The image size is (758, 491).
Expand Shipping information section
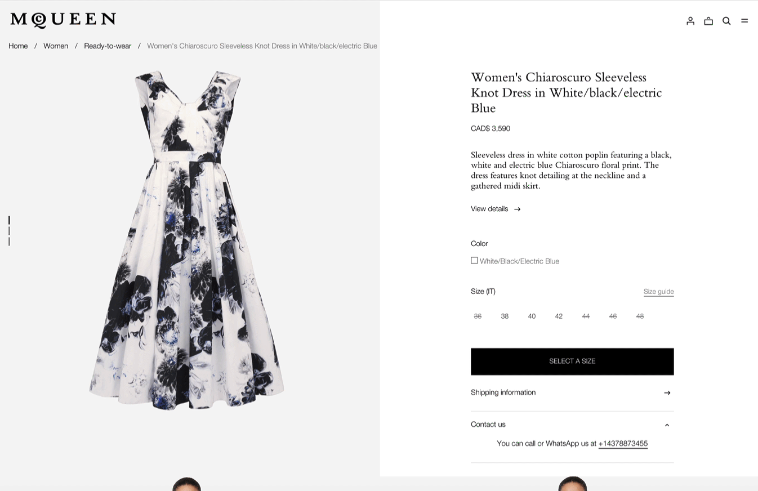pos(572,392)
